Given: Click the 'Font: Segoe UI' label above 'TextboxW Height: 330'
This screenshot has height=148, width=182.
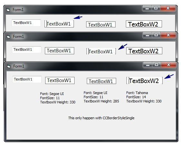Looking at the screenshot, I should (52, 94).
